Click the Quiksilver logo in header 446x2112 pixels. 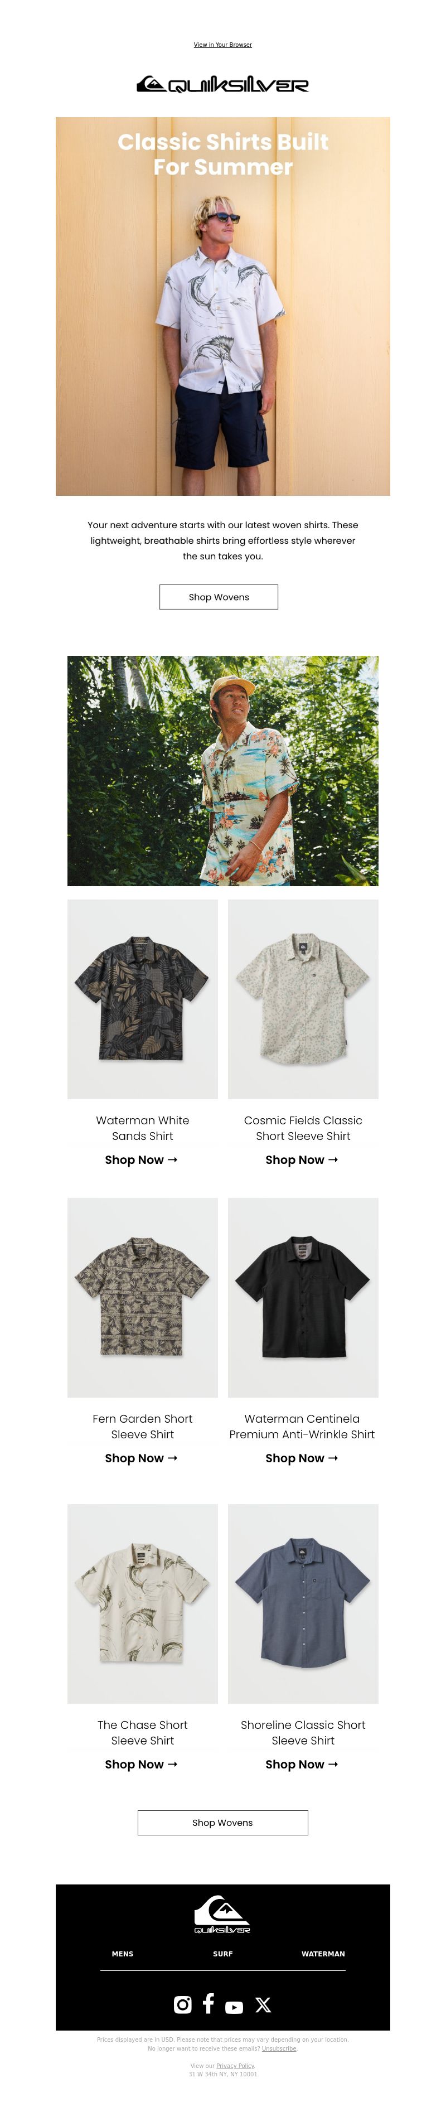[x=222, y=84]
